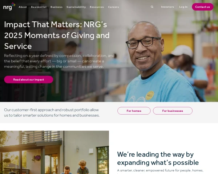Click Read about our impact button
This screenshot has width=218, height=174.
click(29, 79)
